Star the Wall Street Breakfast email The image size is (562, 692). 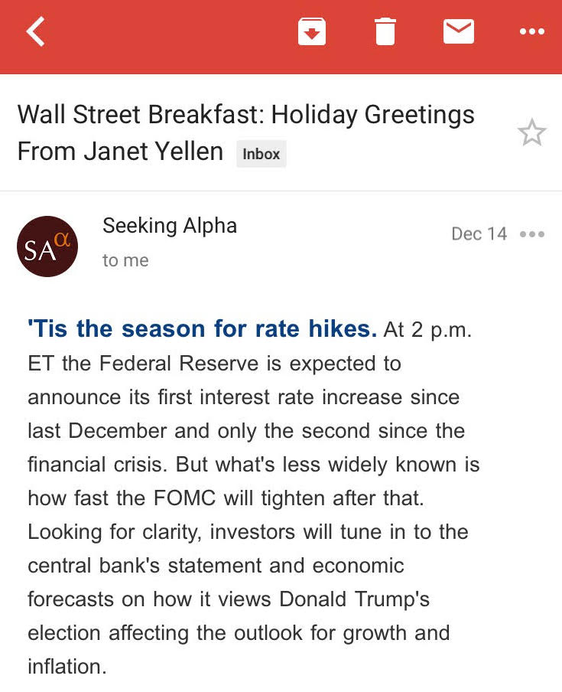pyautogui.click(x=532, y=132)
